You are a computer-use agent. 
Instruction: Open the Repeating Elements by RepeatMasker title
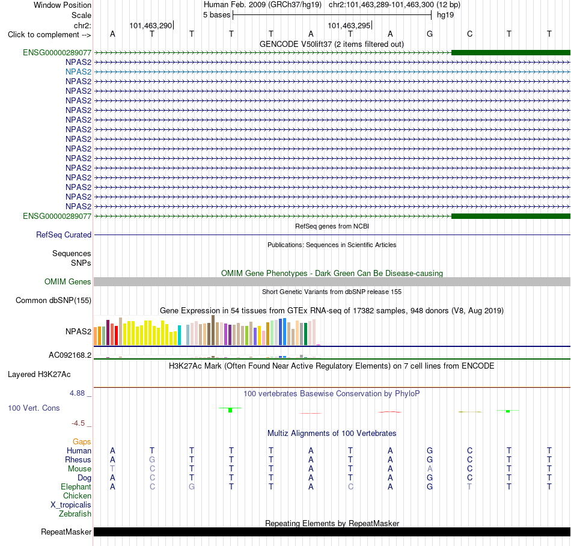pyautogui.click(x=332, y=523)
